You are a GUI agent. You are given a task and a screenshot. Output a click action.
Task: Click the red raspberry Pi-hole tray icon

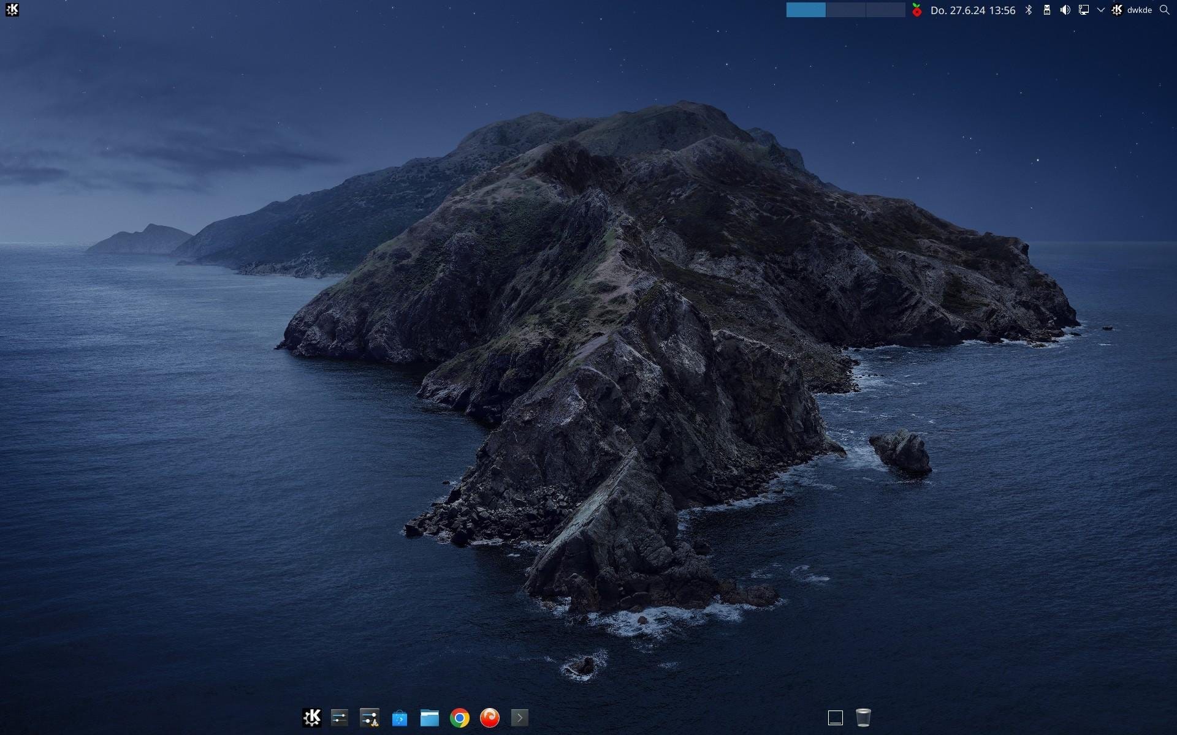[x=916, y=10]
